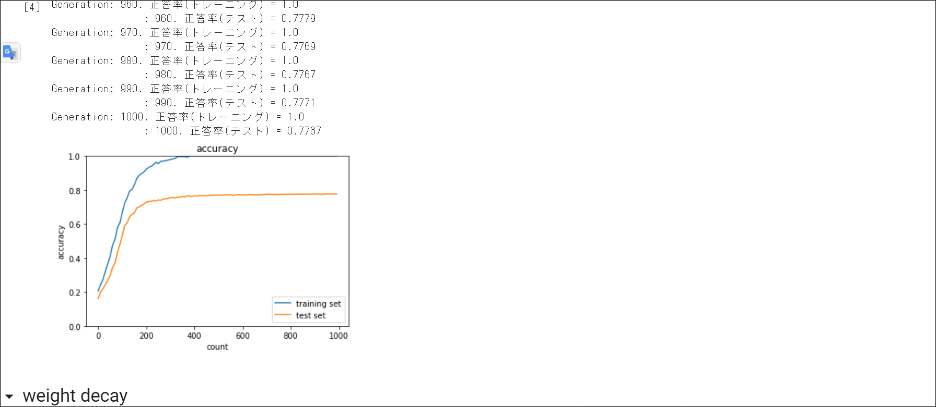Select the Generation: 1000 training accuracy line

(178, 117)
